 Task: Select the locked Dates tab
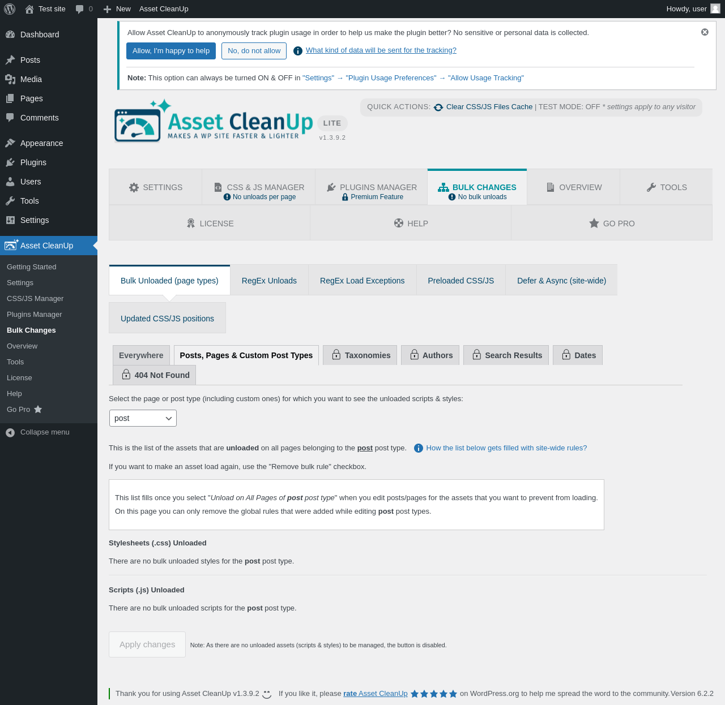[578, 355]
